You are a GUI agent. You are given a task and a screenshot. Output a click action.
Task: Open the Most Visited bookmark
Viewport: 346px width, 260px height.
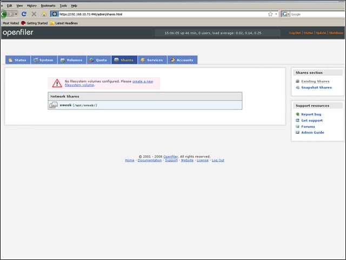click(x=11, y=23)
